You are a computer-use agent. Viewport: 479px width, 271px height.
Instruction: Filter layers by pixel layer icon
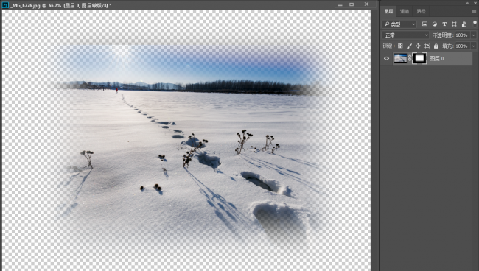tap(424, 24)
